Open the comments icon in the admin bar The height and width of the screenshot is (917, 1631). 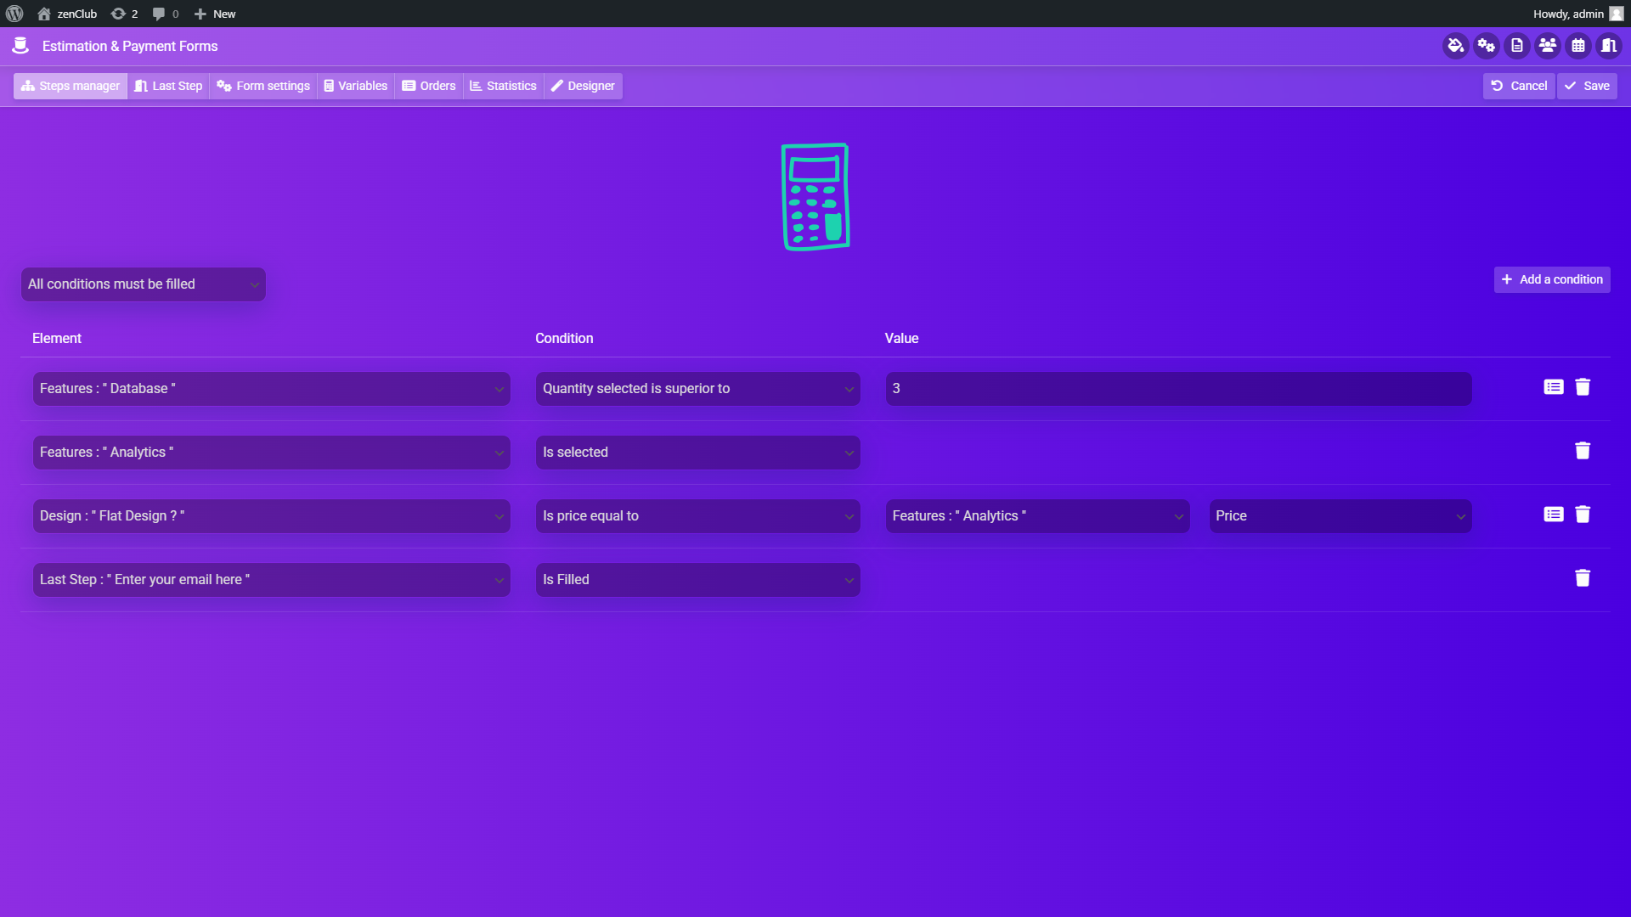(x=165, y=14)
